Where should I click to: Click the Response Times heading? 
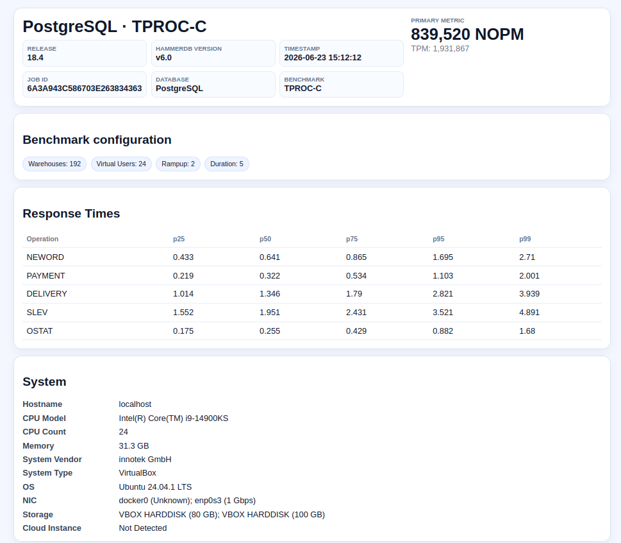point(71,213)
